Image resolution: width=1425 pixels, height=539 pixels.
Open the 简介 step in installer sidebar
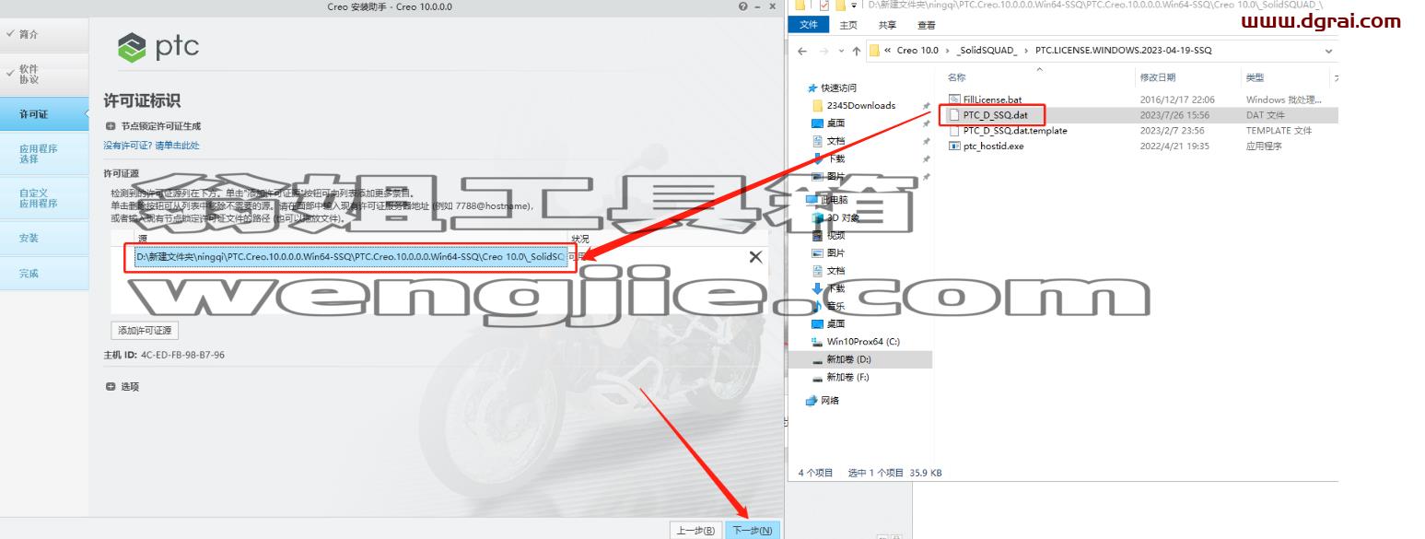pyautogui.click(x=44, y=34)
